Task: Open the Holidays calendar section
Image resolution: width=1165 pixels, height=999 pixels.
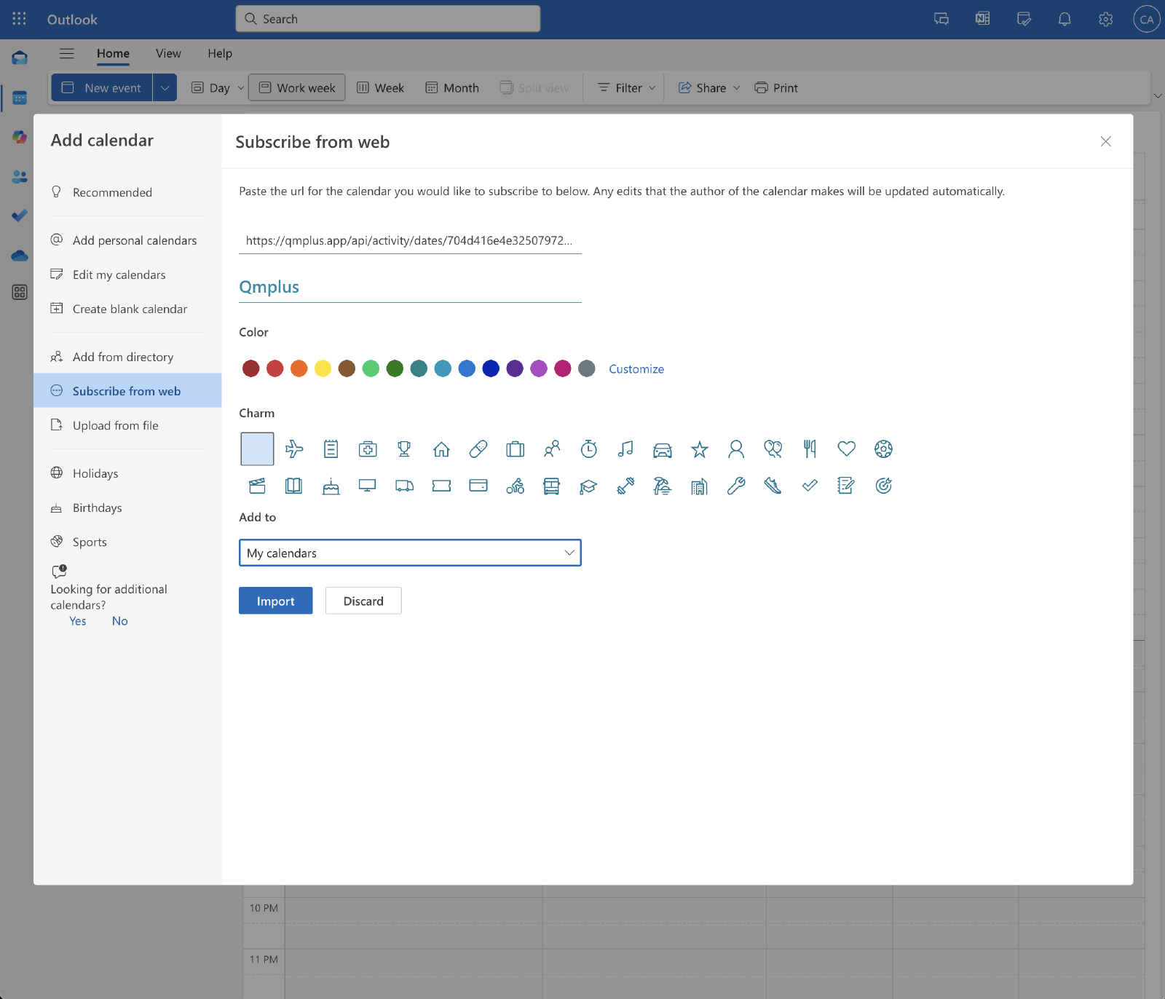Action: point(95,474)
